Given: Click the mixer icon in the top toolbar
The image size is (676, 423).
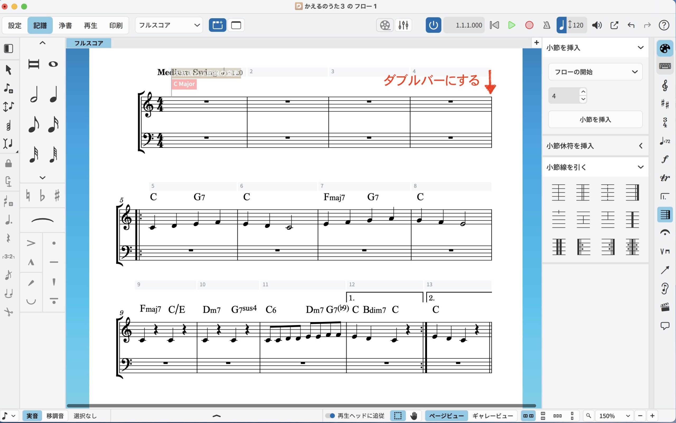Looking at the screenshot, I should (403, 25).
